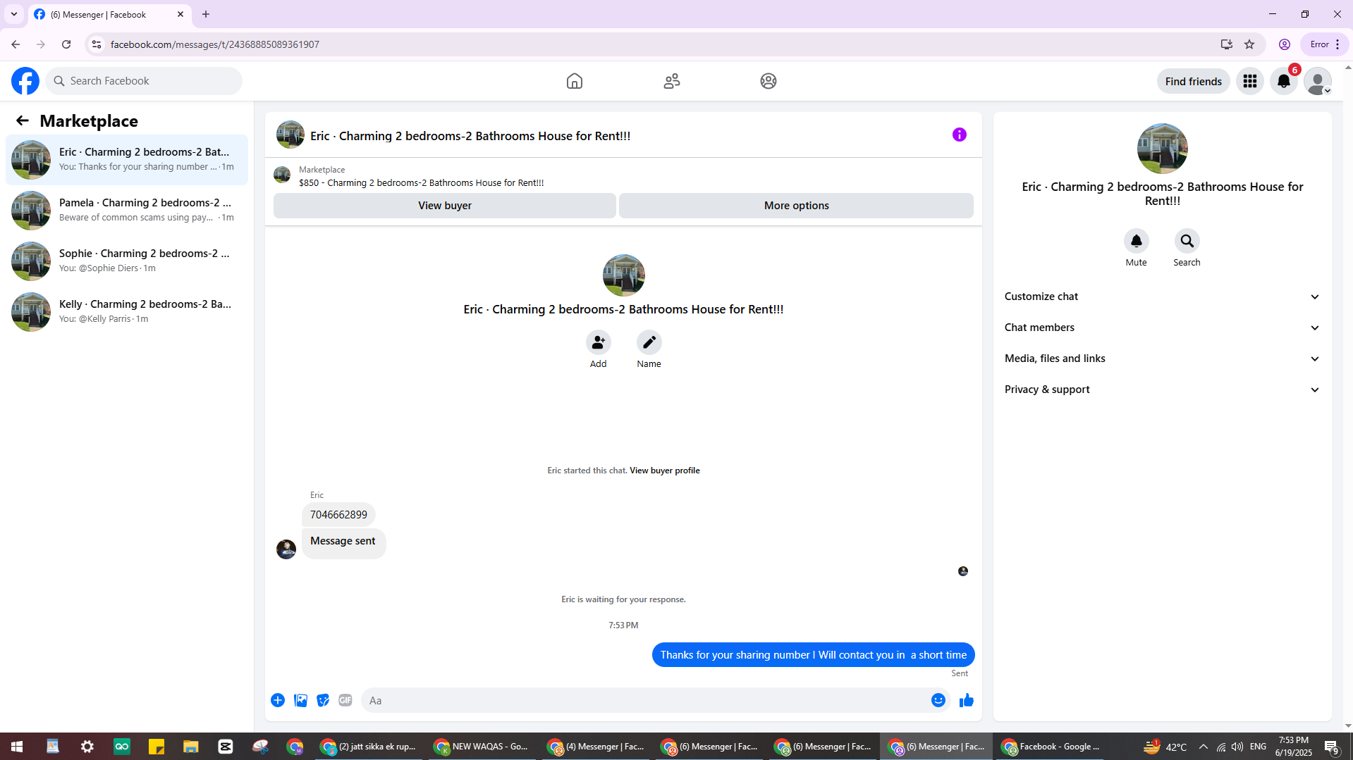
Task: Open the browser tab search dropdown
Action: pyautogui.click(x=14, y=14)
